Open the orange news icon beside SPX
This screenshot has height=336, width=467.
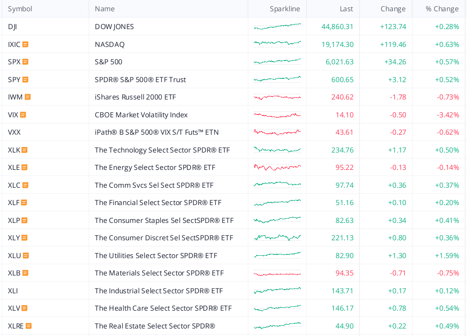point(26,61)
